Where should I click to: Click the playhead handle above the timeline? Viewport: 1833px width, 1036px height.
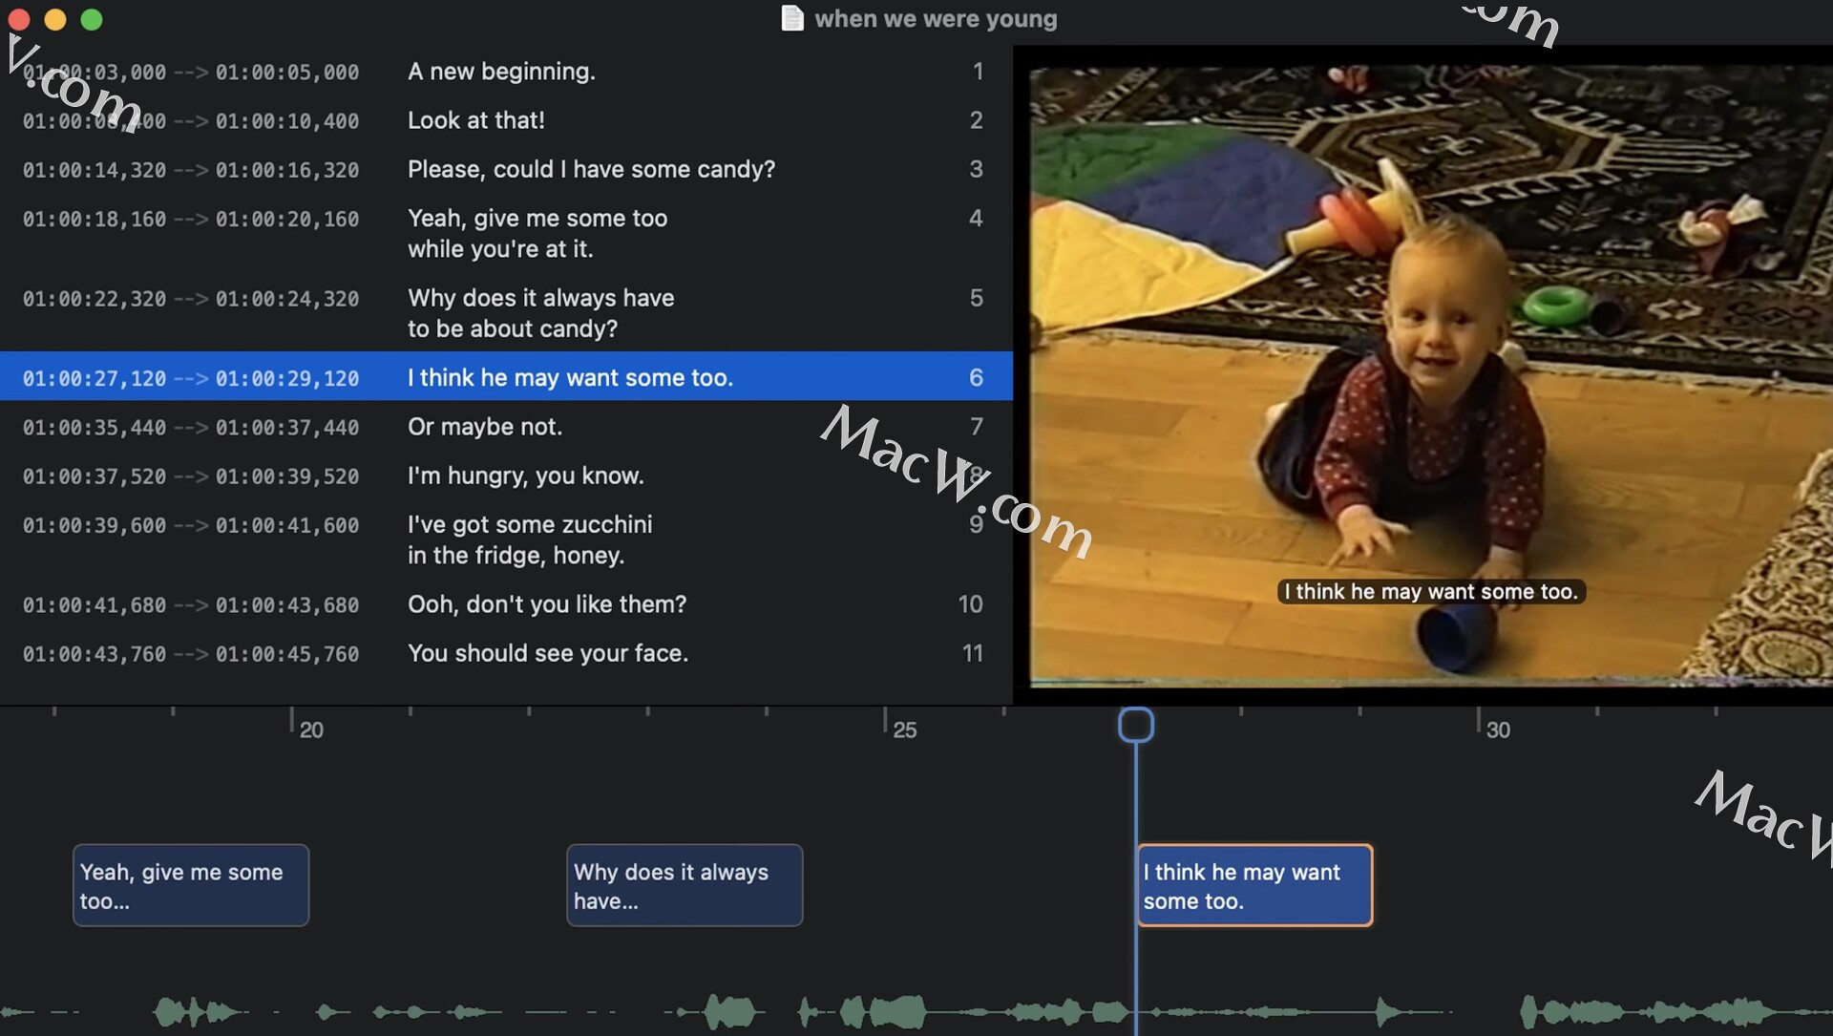coord(1136,725)
